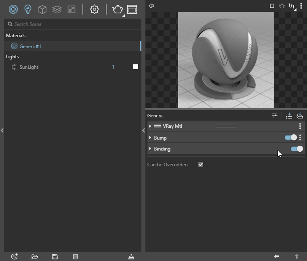Start render with the teapot icon
This screenshot has height=261, width=307.
coord(118,9)
